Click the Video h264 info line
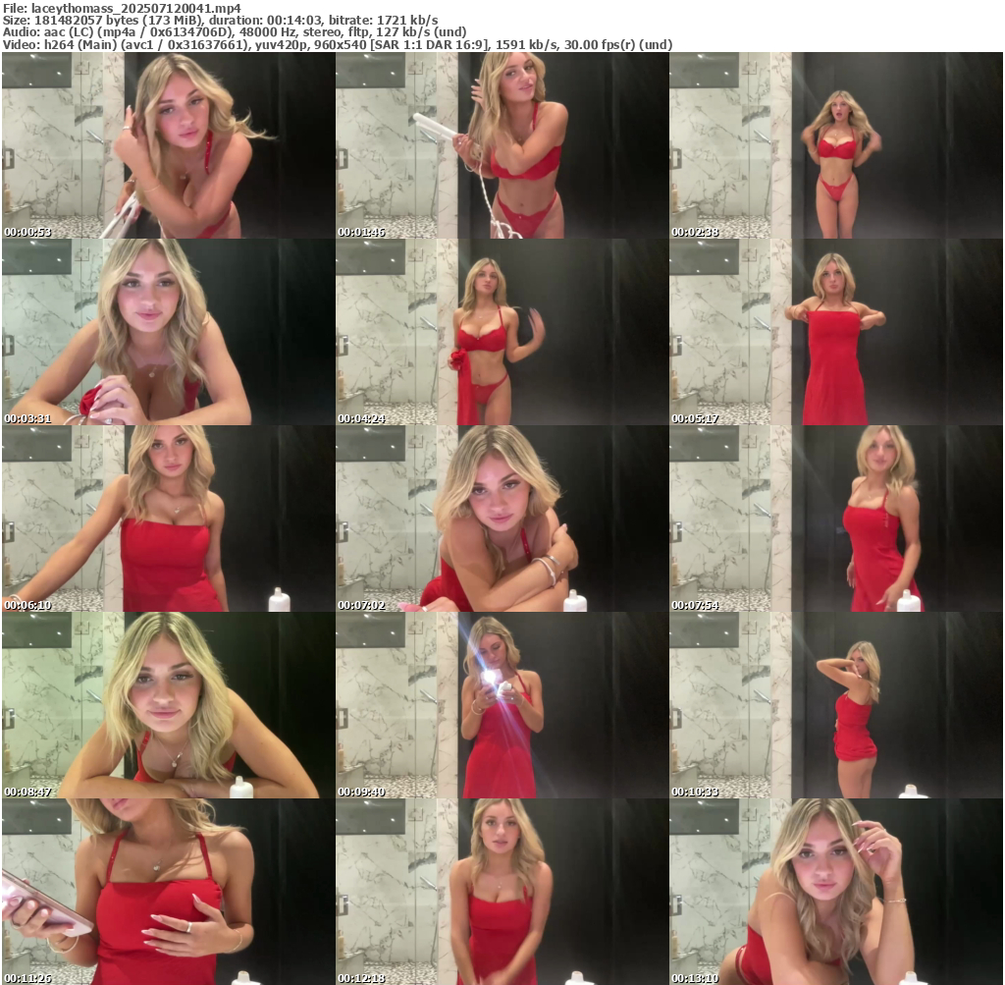Image resolution: width=1005 pixels, height=985 pixels. click(338, 45)
